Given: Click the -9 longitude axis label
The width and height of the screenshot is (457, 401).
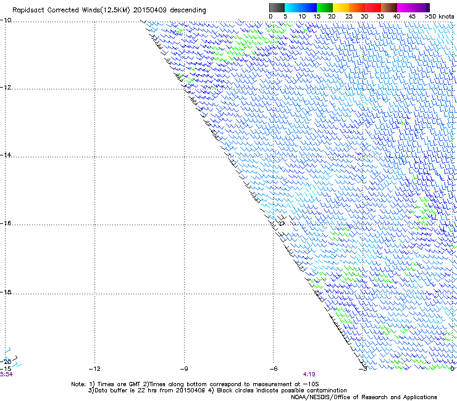Looking at the screenshot, I should (184, 369).
